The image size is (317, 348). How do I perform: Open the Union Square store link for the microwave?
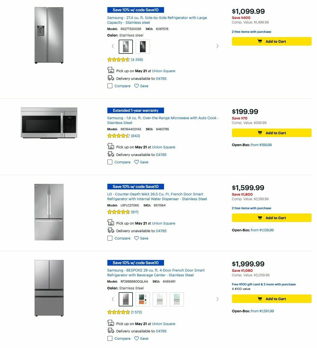(x=163, y=147)
